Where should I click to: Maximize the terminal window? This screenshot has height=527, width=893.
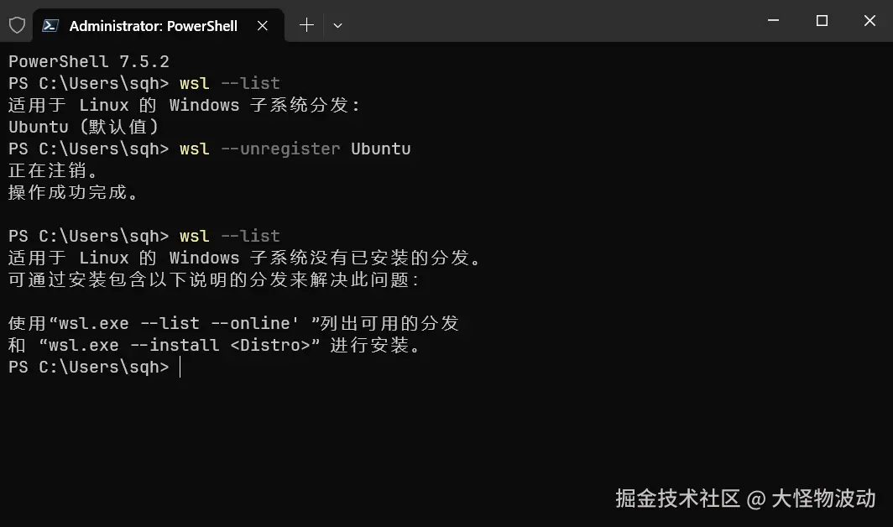[822, 20]
